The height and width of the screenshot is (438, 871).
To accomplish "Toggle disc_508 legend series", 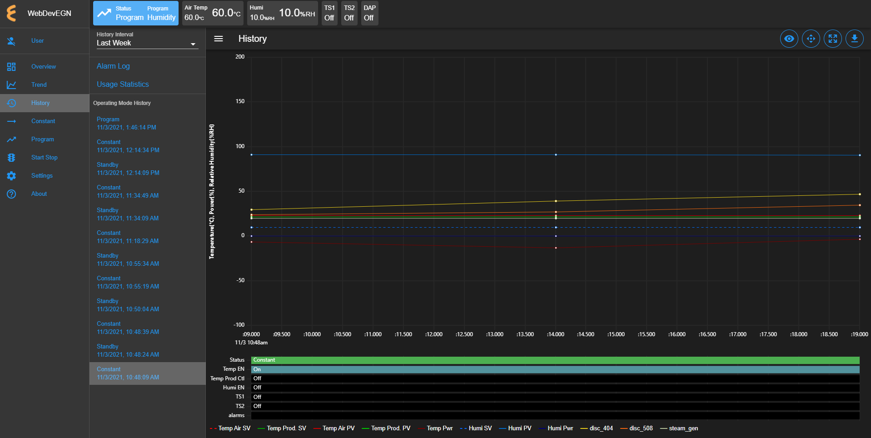I will tap(637, 428).
